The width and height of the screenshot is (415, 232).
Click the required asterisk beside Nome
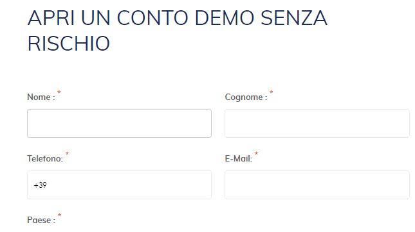coord(59,92)
